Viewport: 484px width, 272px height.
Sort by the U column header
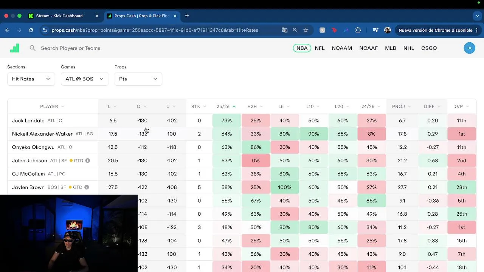[171, 107]
